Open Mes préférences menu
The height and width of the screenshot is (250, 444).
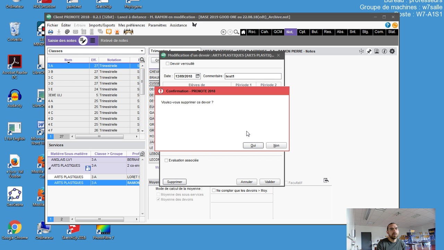[x=131, y=25]
